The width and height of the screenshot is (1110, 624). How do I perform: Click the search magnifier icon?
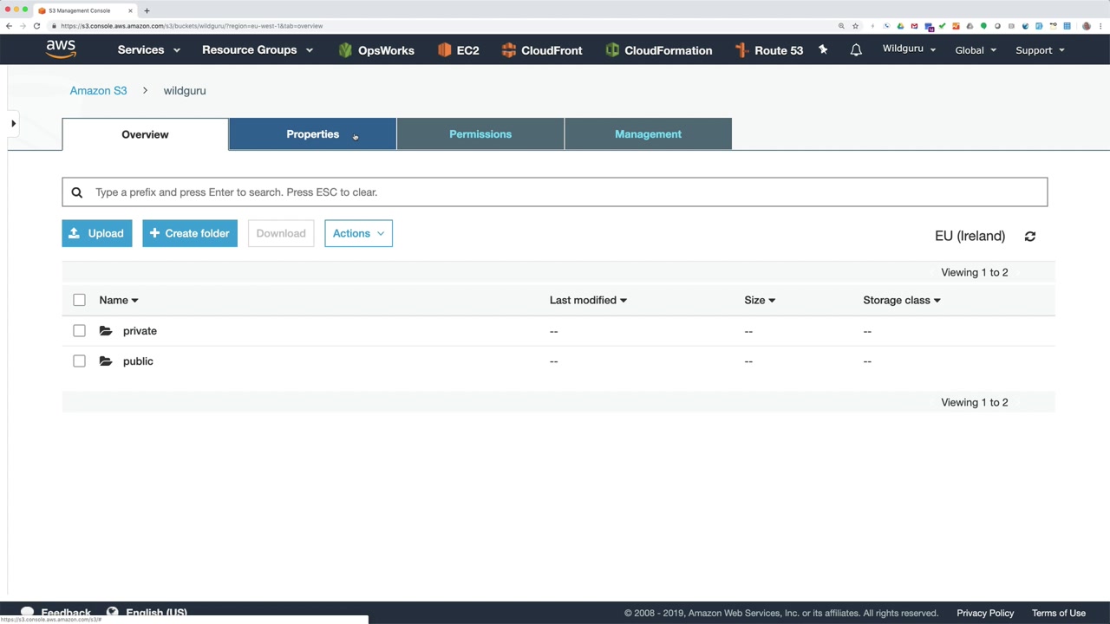tap(77, 192)
